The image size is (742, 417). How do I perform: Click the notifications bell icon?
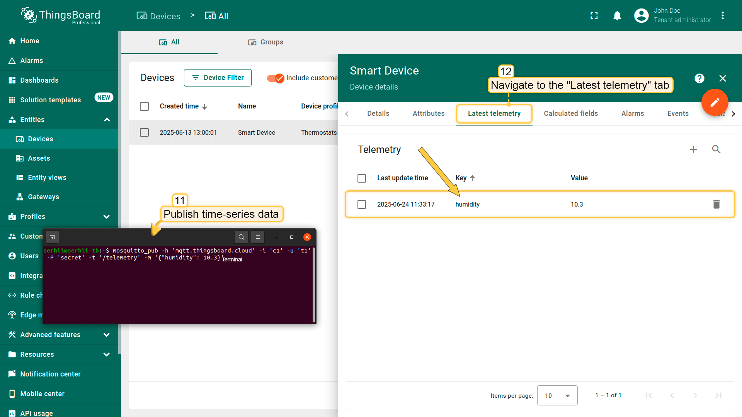tap(617, 16)
